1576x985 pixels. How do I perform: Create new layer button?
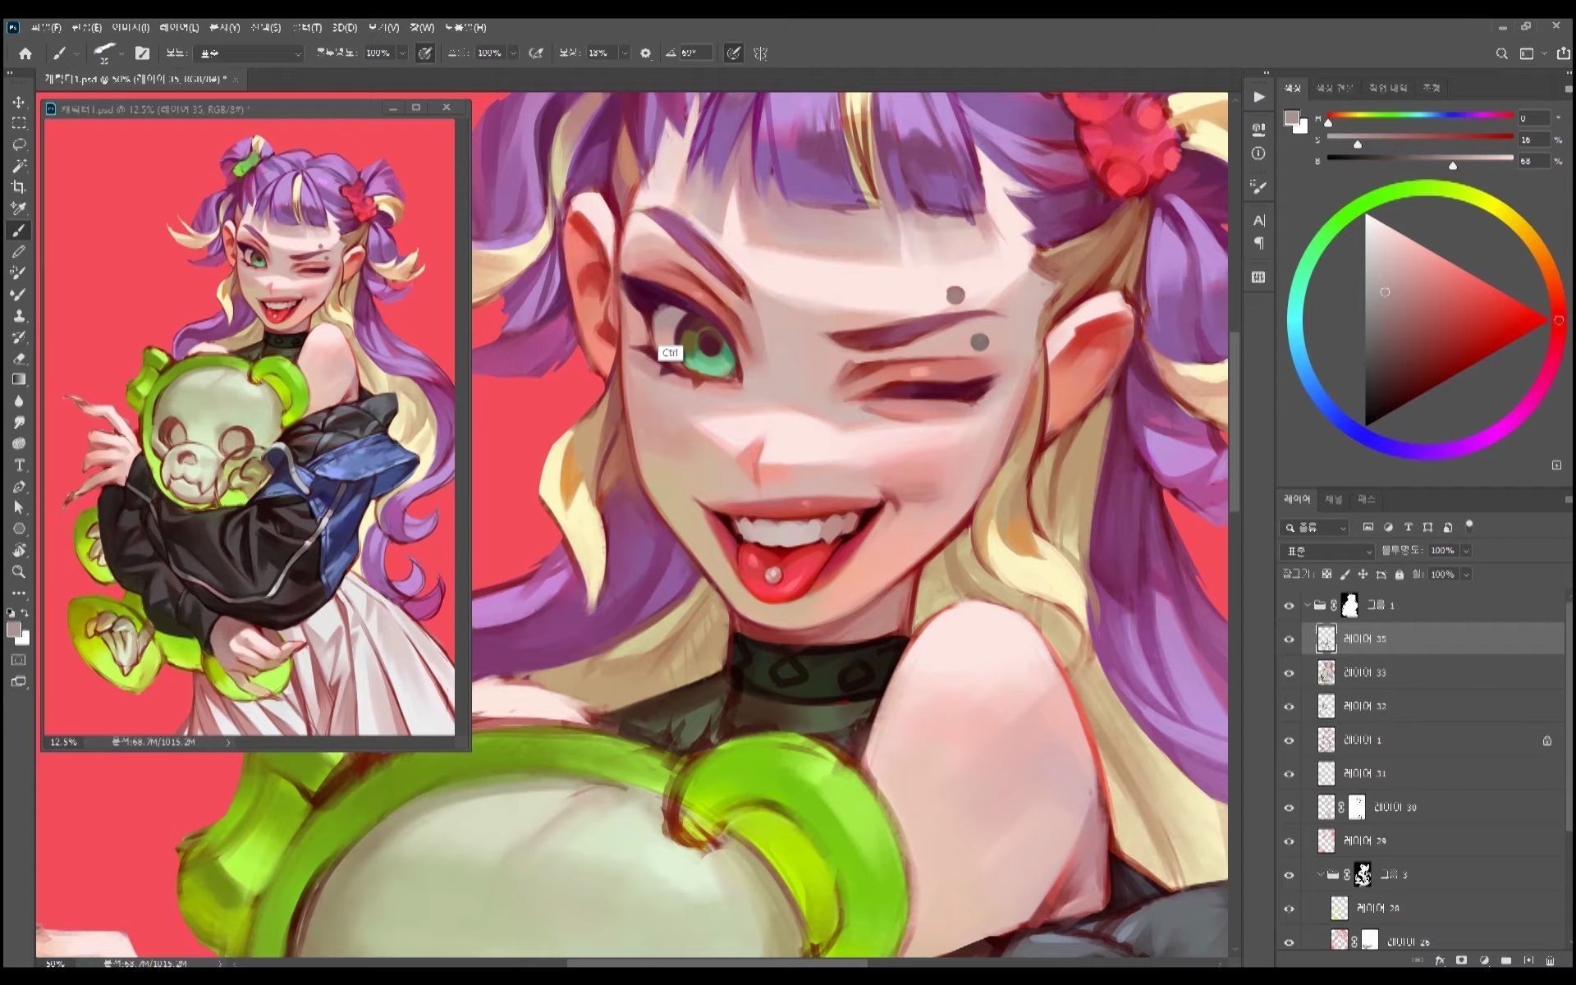point(1528,960)
